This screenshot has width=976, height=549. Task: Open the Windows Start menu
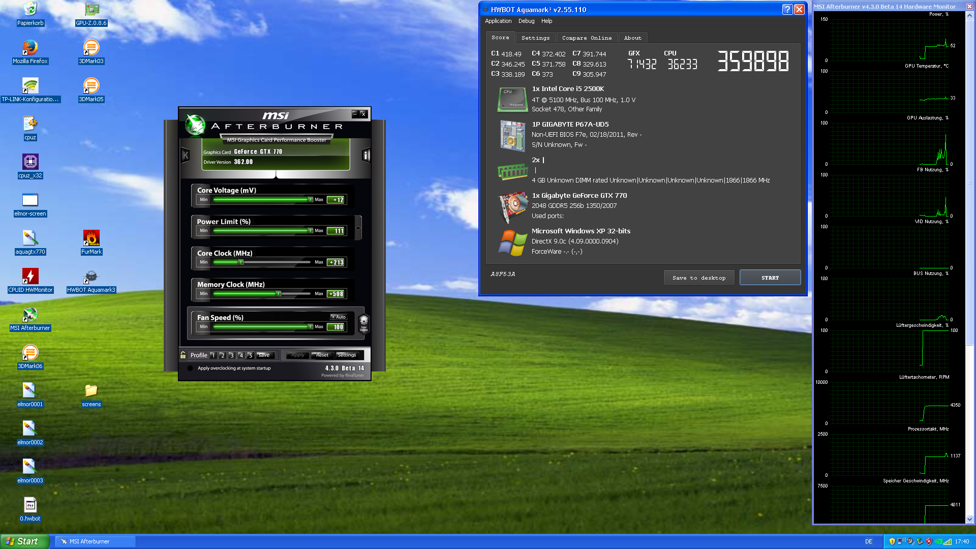(x=25, y=541)
